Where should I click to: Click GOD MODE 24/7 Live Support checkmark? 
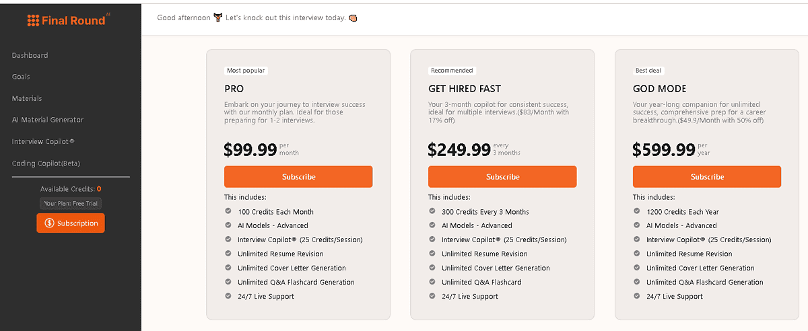pos(637,296)
